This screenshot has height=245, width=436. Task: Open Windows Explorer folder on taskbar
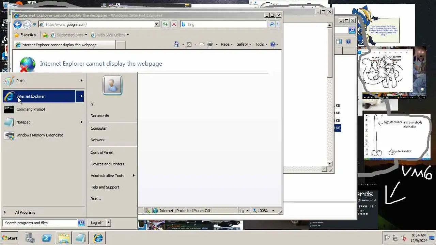pos(64,238)
